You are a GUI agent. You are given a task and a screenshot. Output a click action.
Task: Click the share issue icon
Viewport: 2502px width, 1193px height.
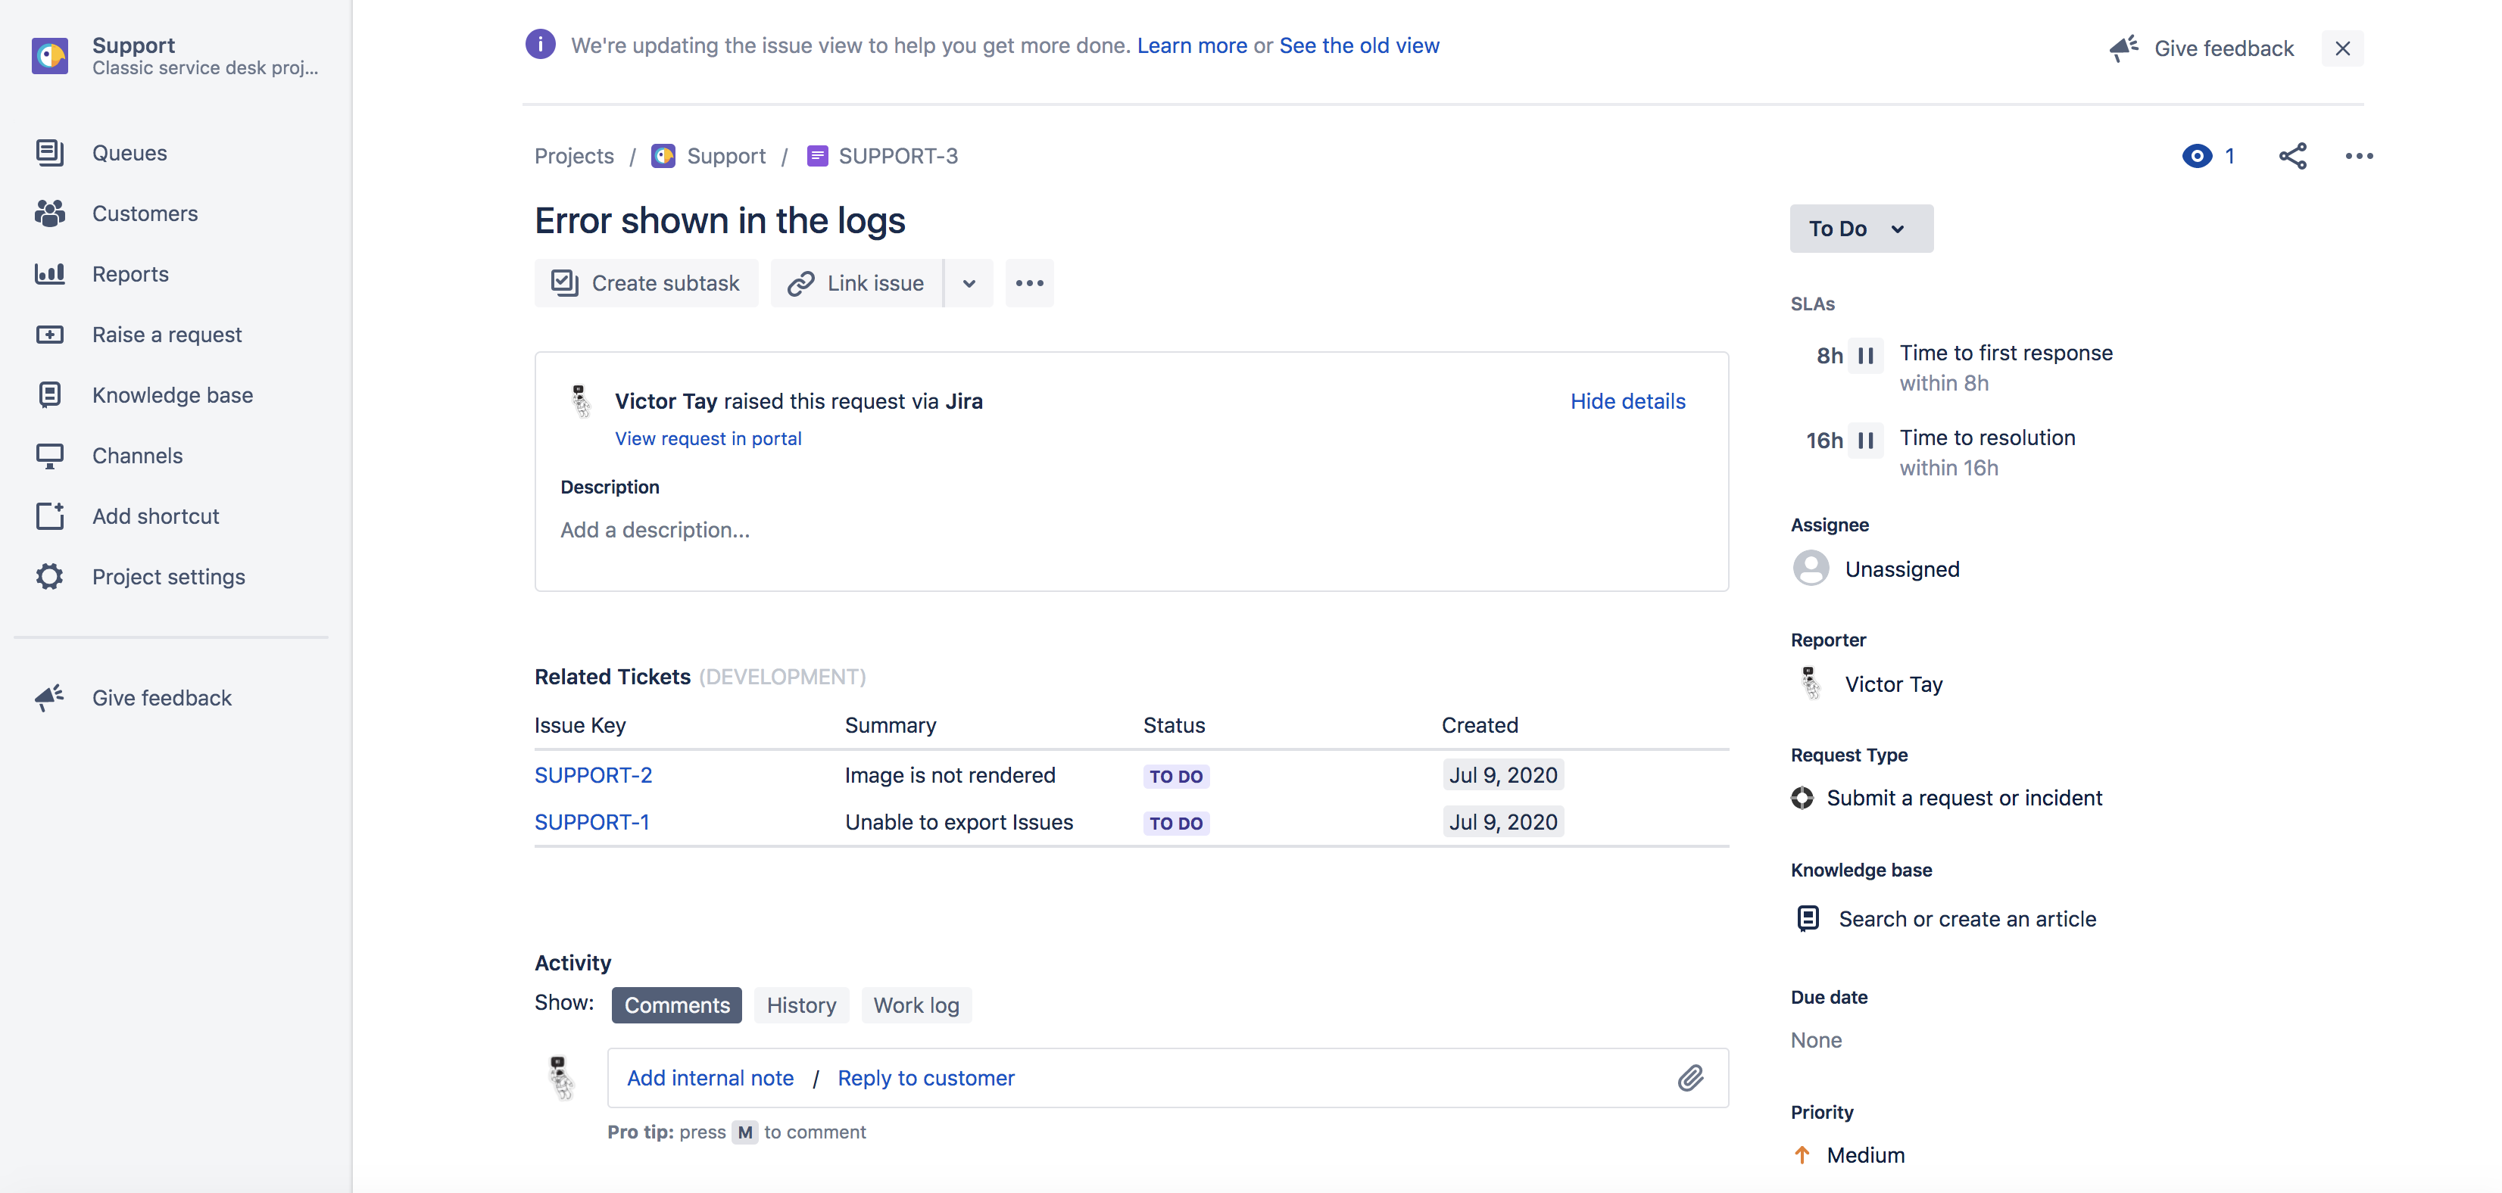2292,155
